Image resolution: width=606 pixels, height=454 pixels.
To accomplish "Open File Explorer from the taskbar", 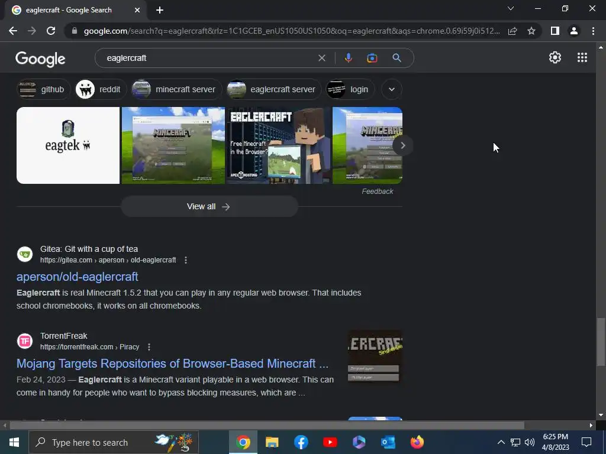I will click(x=272, y=442).
